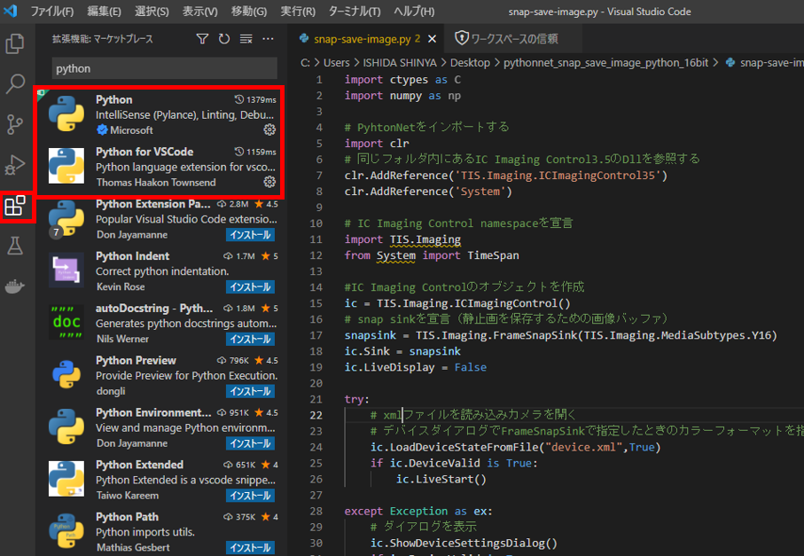Install the Python Preview extension
Viewport: 804px width, 556px height.
pyautogui.click(x=250, y=391)
